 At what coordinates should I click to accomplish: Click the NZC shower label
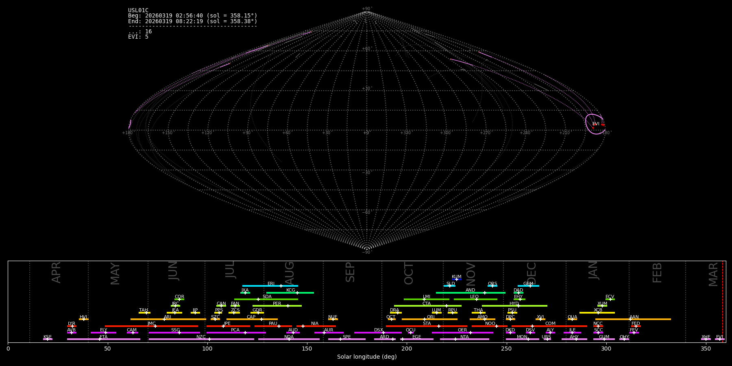pyautogui.click(x=201, y=337)
